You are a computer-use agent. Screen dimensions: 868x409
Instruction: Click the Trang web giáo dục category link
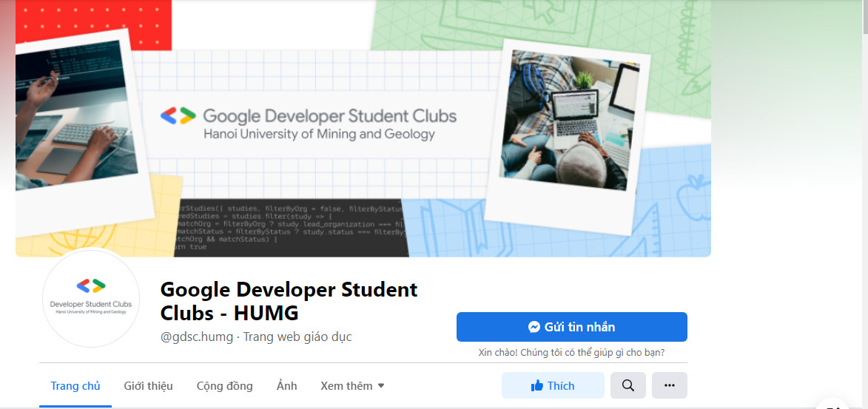pos(297,337)
